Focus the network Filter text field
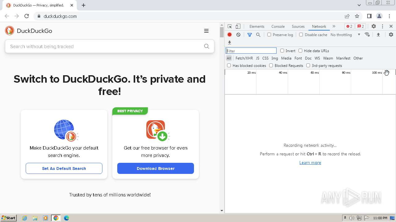The width and height of the screenshot is (396, 222). point(251,51)
